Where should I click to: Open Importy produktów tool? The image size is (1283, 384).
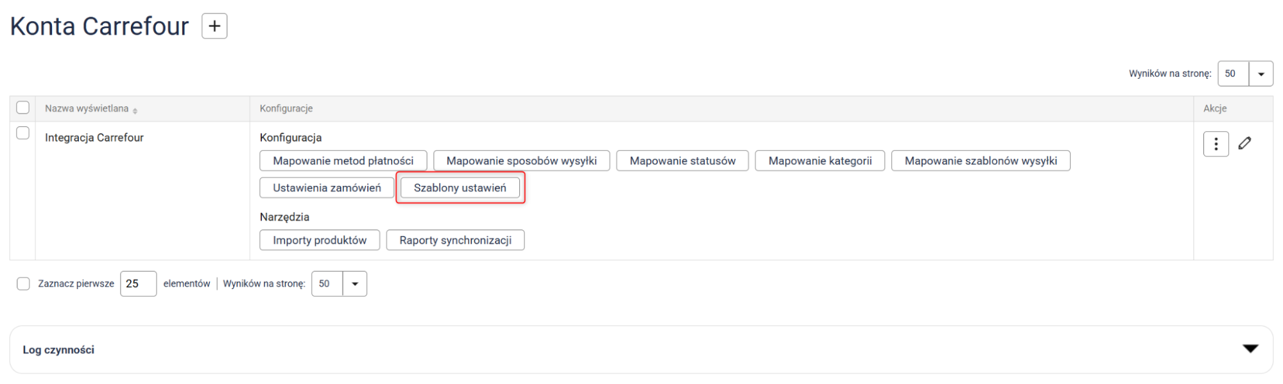(320, 240)
